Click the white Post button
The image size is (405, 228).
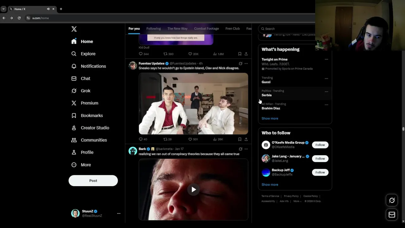pos(93,180)
